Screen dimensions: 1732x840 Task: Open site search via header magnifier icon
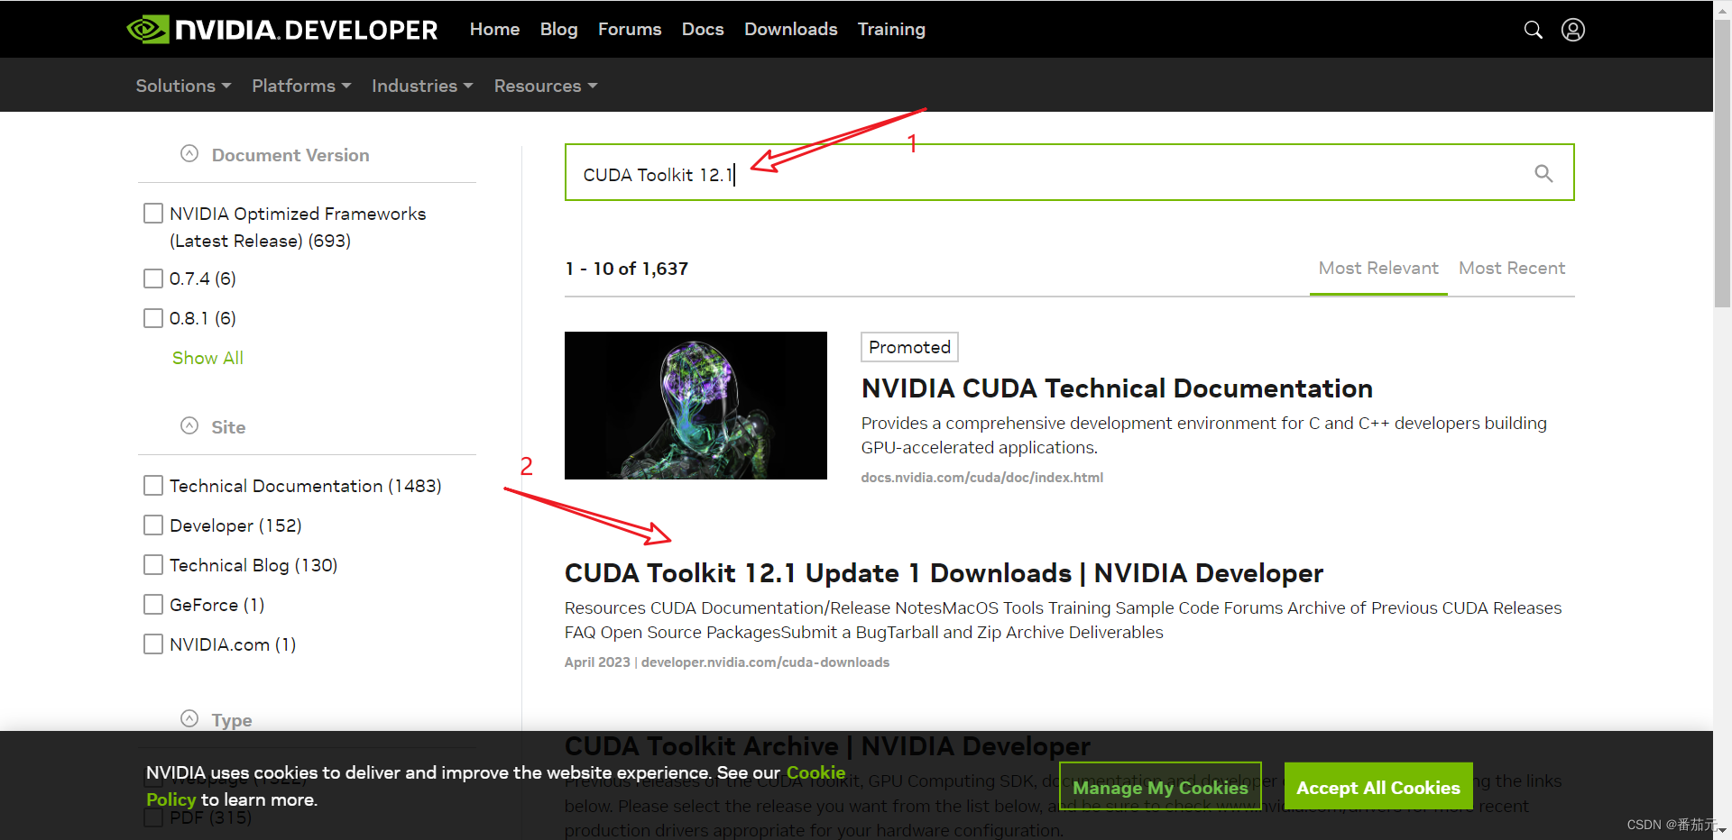(1533, 30)
